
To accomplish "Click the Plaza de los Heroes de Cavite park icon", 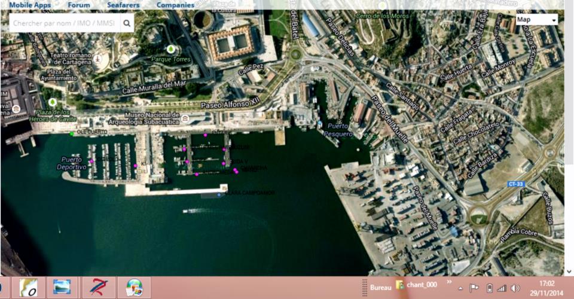I will click(x=53, y=103).
